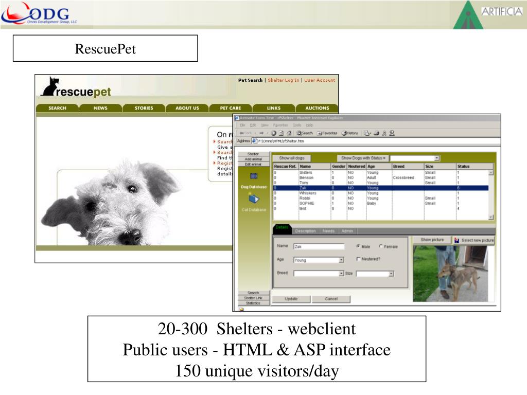Click the Pet Search link
The height and width of the screenshot is (395, 527).
tap(251, 80)
